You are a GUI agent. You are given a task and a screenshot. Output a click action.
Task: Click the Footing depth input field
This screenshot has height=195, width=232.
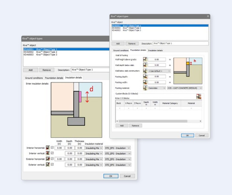tap(157, 76)
